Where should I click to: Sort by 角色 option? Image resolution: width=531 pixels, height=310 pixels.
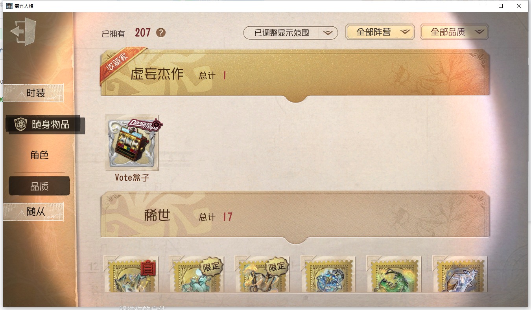[39, 155]
